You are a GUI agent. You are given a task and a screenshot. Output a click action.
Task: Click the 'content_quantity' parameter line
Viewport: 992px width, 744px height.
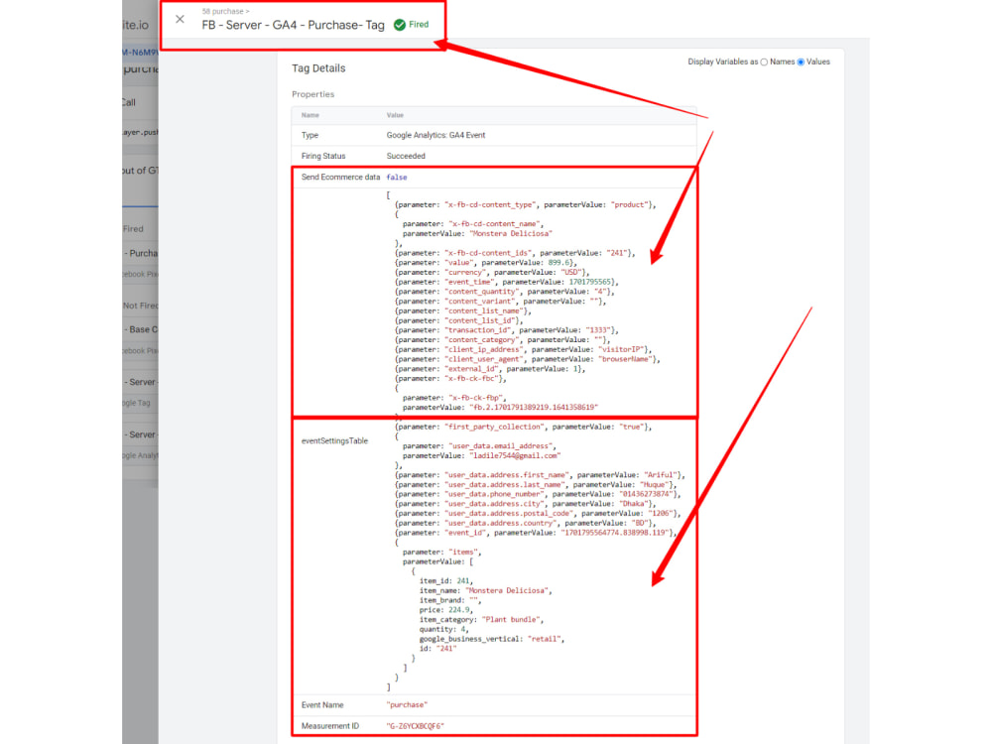pos(504,292)
